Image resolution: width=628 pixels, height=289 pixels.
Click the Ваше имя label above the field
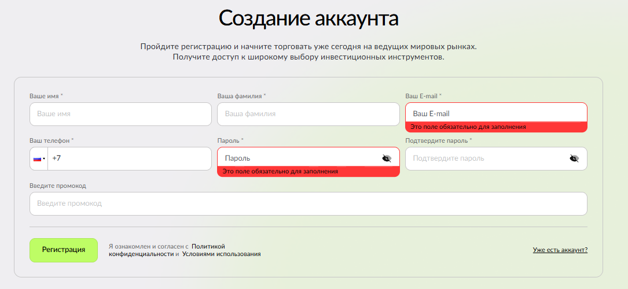click(x=45, y=96)
